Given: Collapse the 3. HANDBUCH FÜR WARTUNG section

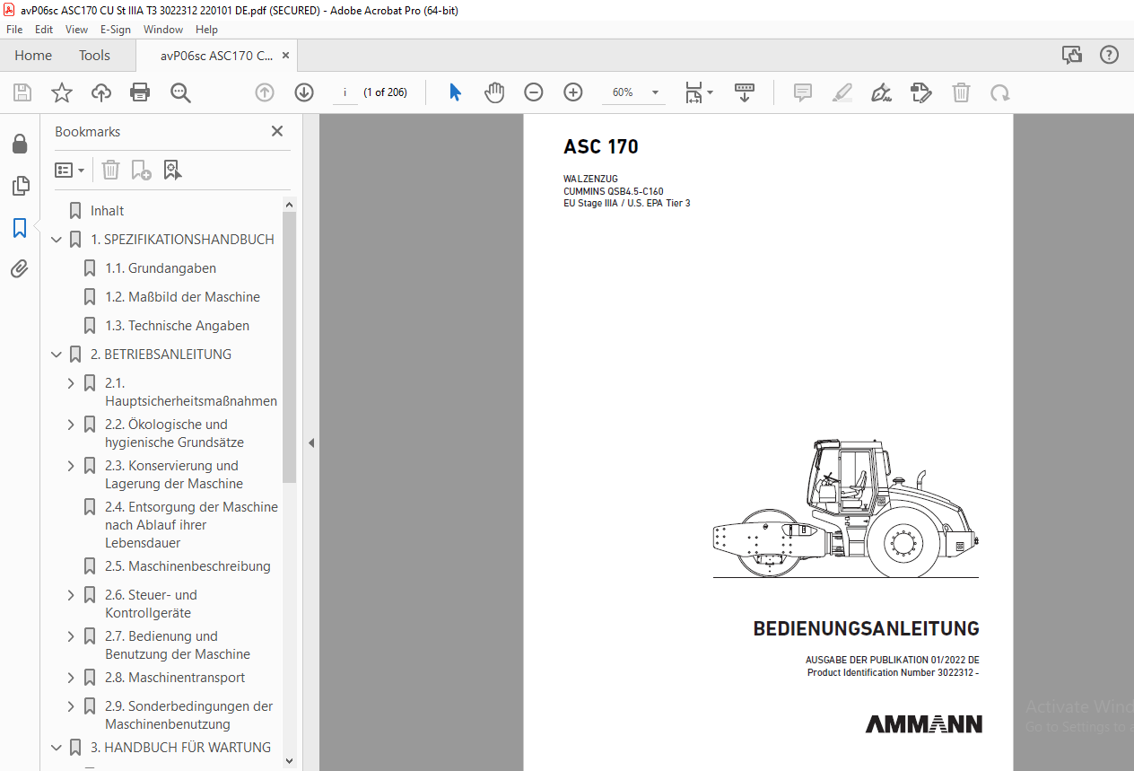Looking at the screenshot, I should pyautogui.click(x=57, y=748).
